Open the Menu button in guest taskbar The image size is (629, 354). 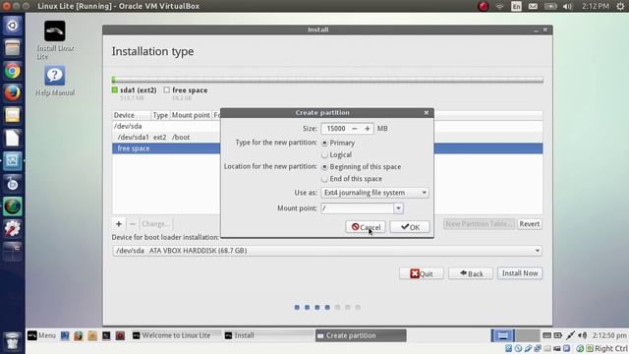(41, 335)
